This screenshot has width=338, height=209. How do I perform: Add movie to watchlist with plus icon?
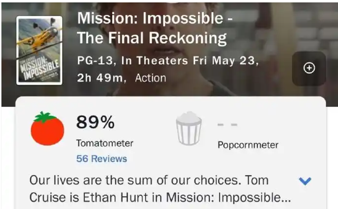point(309,68)
